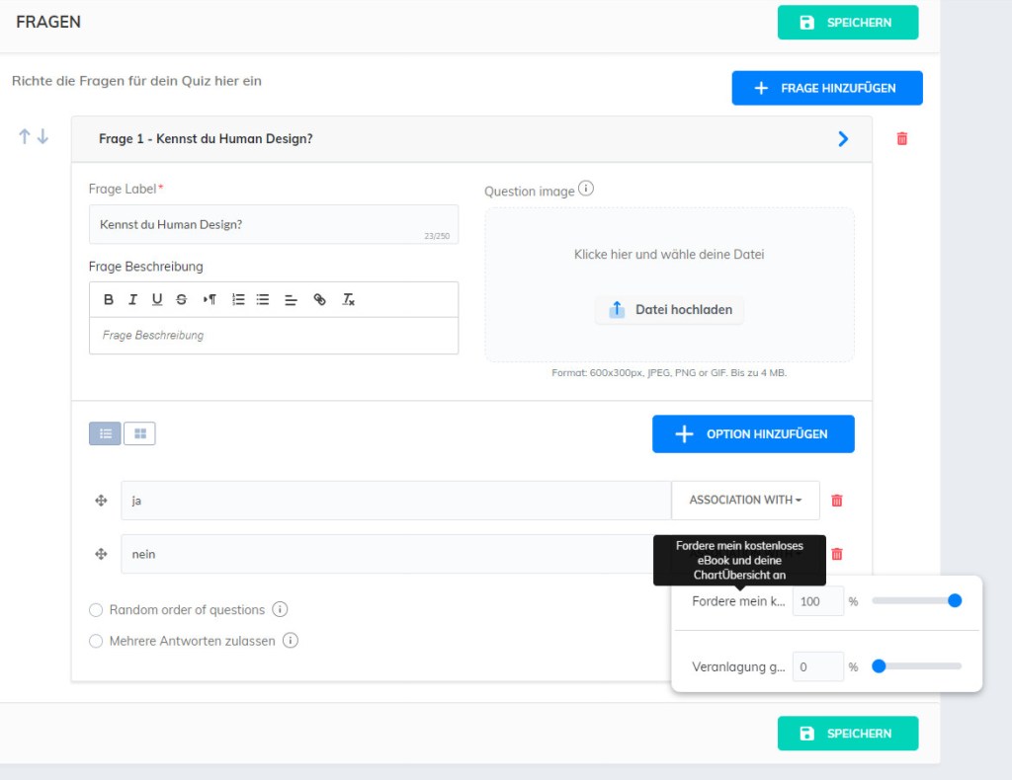Click the clear formatting icon

click(348, 300)
